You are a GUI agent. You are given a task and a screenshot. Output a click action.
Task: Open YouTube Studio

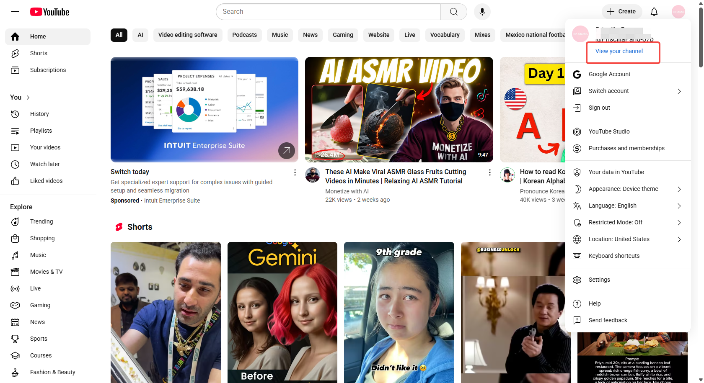tap(628, 131)
